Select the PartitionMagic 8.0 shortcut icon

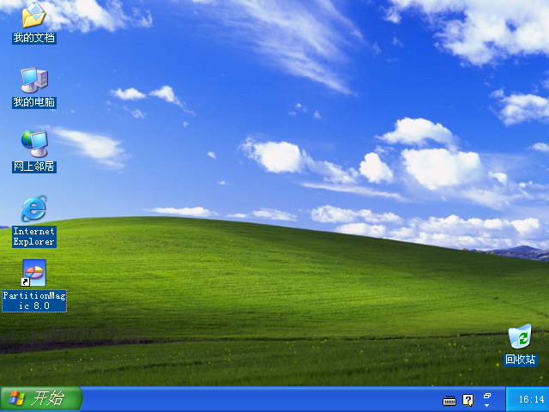coord(33,273)
